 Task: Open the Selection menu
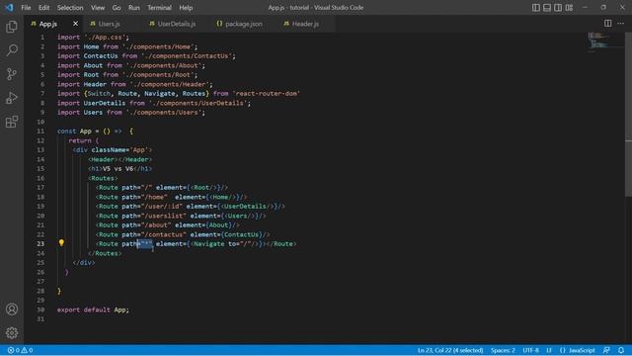[x=70, y=8]
